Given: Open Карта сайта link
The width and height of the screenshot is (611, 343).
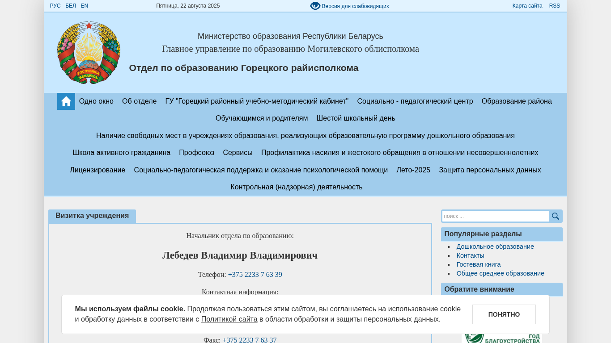Looking at the screenshot, I should (x=527, y=6).
